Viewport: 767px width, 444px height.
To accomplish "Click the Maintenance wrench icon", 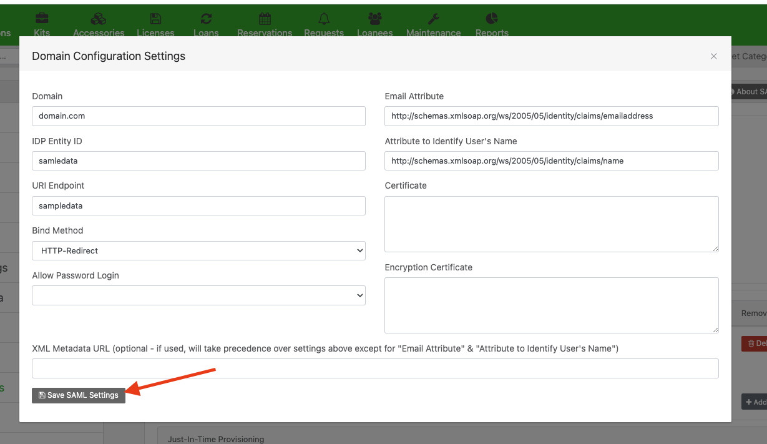I will tap(433, 18).
